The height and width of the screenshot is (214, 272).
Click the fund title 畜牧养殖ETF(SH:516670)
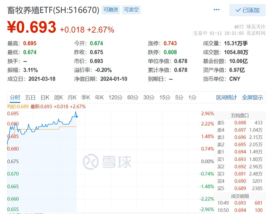(53, 10)
